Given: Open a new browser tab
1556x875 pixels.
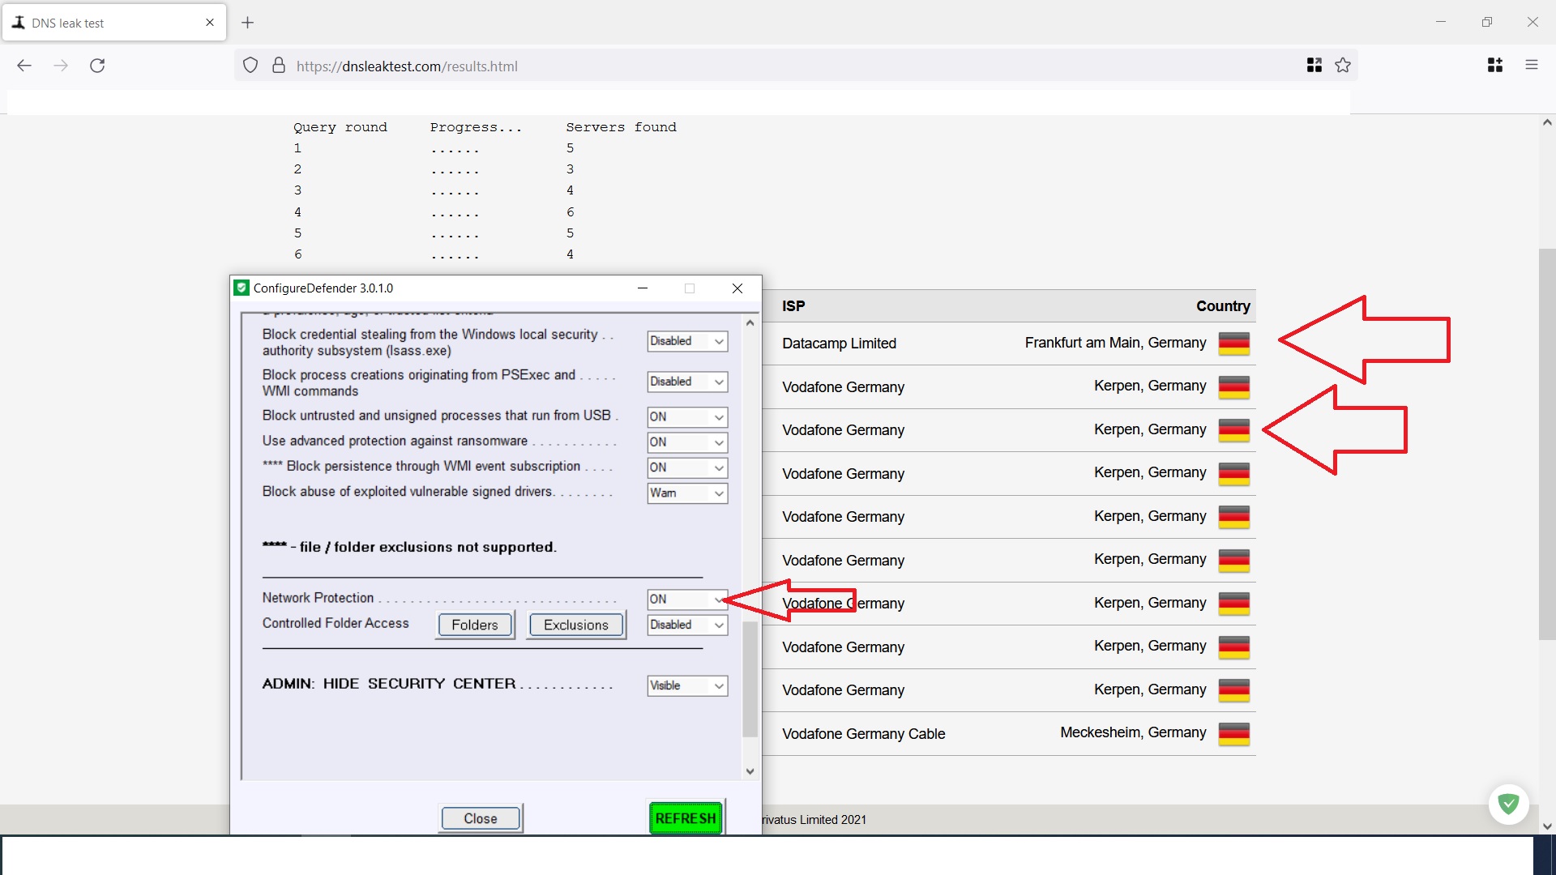Looking at the screenshot, I should click(x=248, y=23).
